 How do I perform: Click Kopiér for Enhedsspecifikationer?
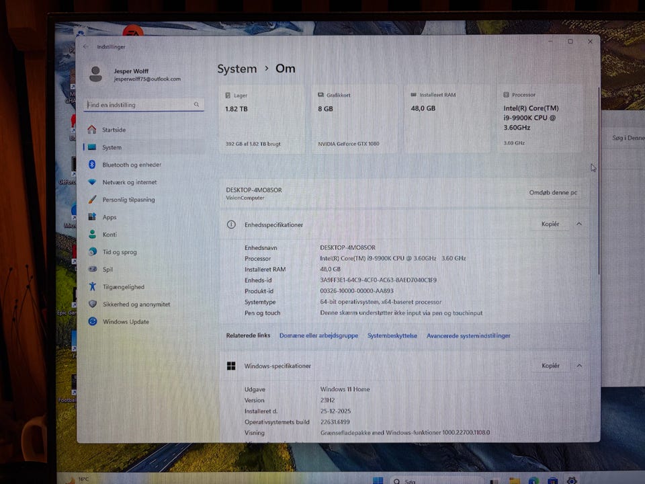click(x=550, y=224)
